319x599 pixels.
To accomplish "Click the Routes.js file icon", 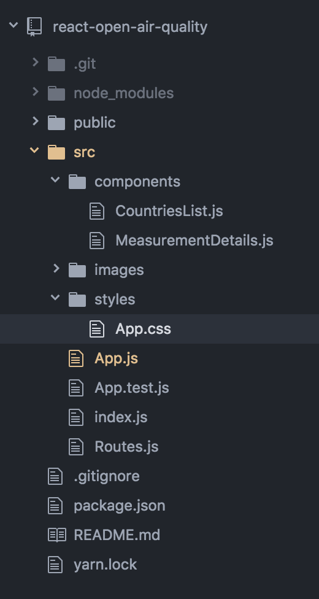I will [76, 447].
